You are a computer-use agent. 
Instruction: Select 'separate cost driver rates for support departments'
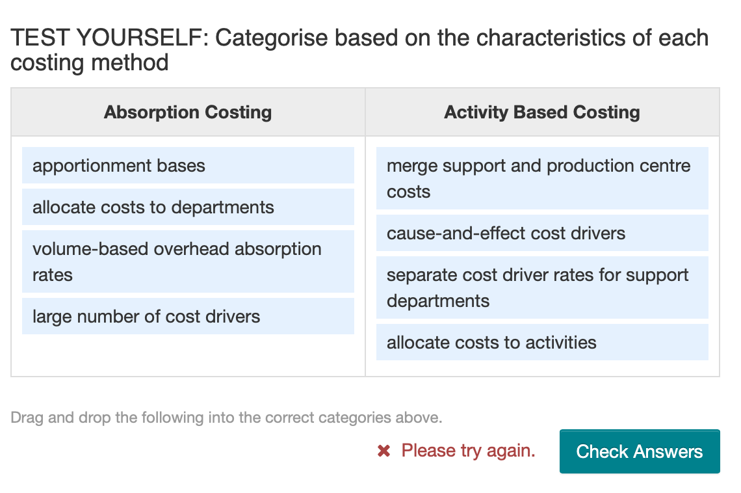(542, 287)
